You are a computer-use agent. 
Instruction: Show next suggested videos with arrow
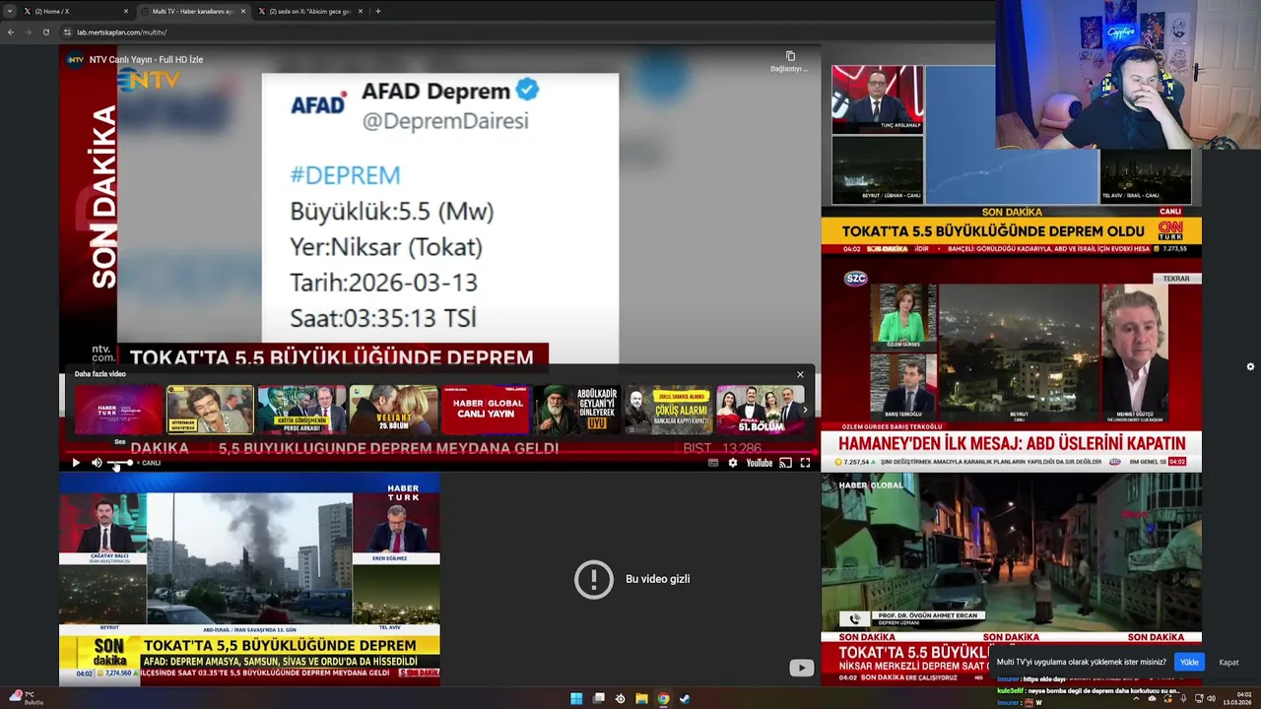click(805, 410)
